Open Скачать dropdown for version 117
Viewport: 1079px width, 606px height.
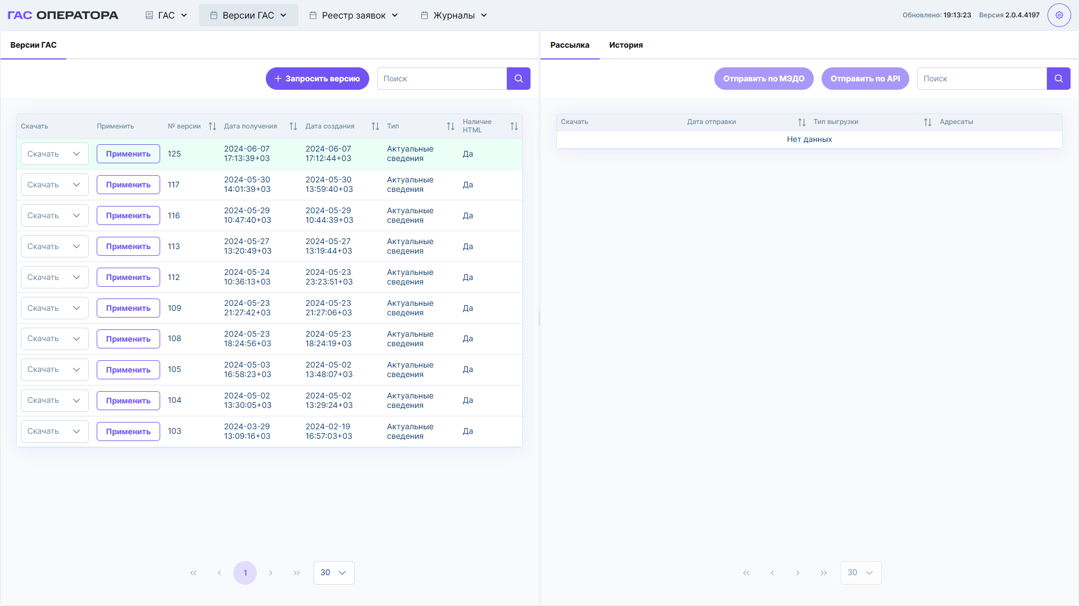pyautogui.click(x=55, y=185)
